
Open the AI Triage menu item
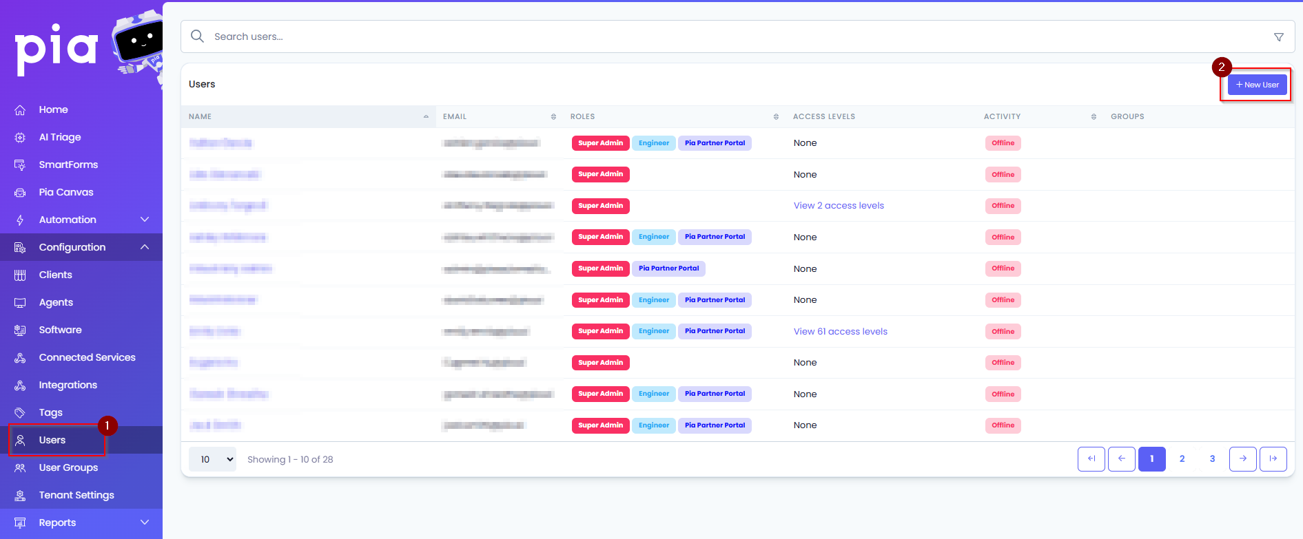[81, 137]
